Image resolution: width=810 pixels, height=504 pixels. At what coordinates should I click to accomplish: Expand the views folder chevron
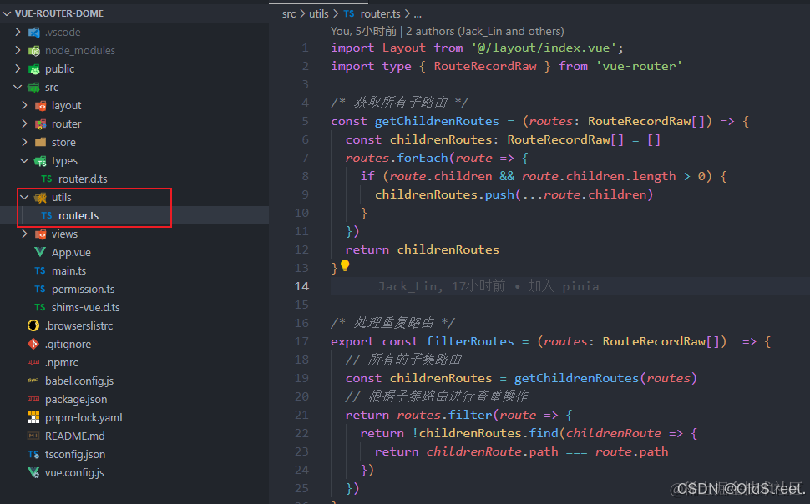click(x=24, y=234)
